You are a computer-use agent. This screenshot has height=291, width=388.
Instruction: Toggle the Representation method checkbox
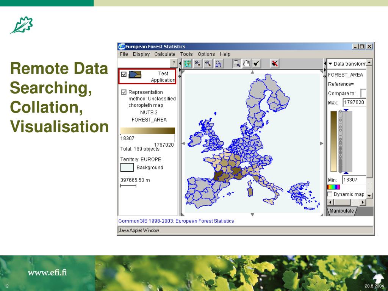124,92
